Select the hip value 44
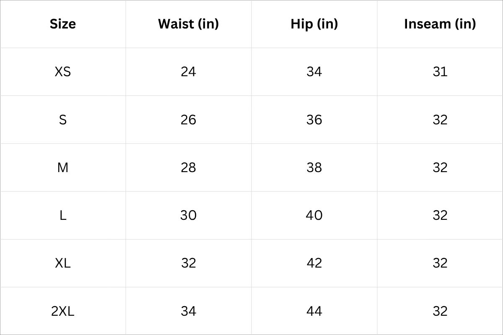This screenshot has height=335, width=503. 314,311
